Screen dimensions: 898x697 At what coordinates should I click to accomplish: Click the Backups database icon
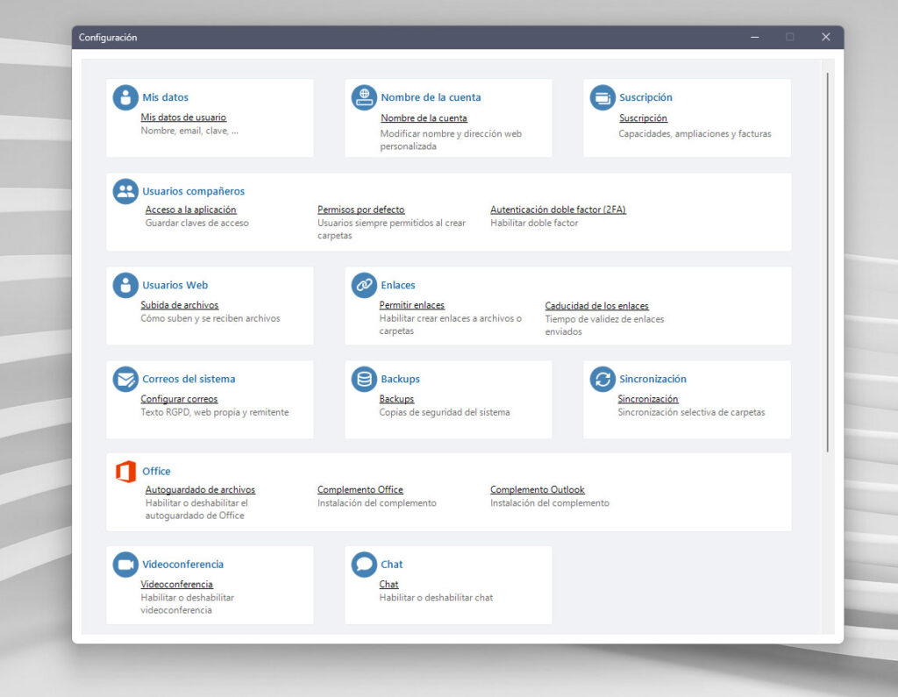pos(364,379)
